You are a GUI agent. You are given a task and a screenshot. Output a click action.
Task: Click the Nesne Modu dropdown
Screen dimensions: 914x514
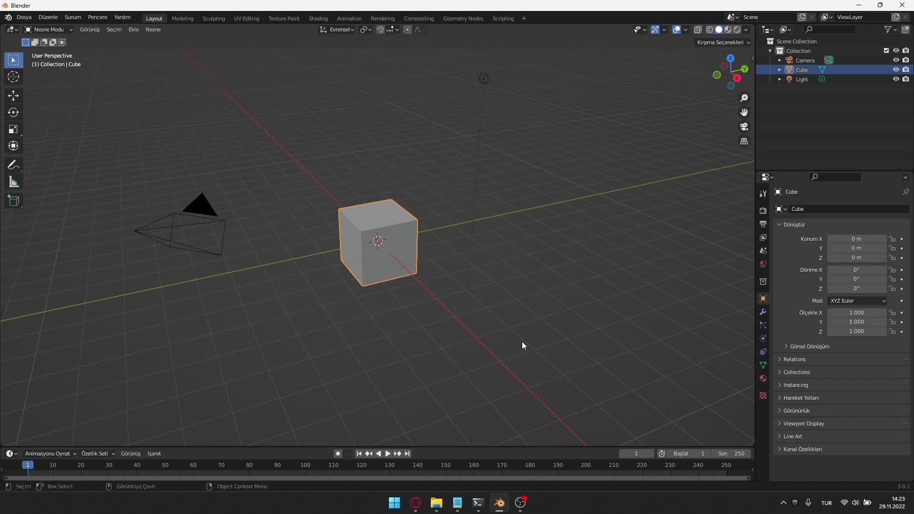click(49, 30)
